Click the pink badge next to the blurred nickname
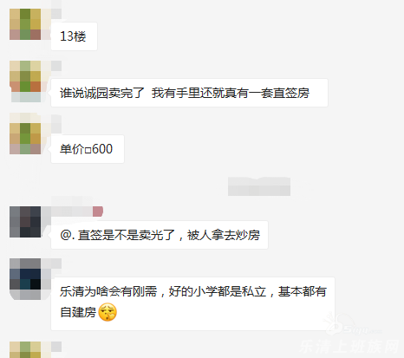Viewport: 404px width, 358px height. (x=98, y=212)
